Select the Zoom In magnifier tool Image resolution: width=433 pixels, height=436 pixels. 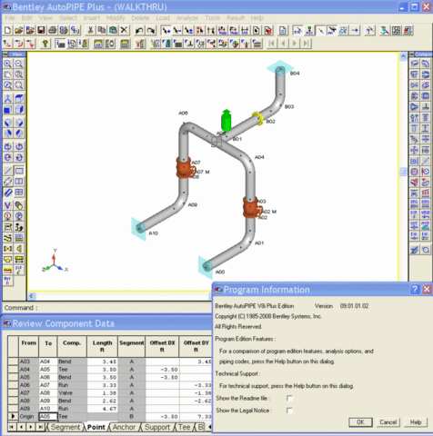(7, 64)
